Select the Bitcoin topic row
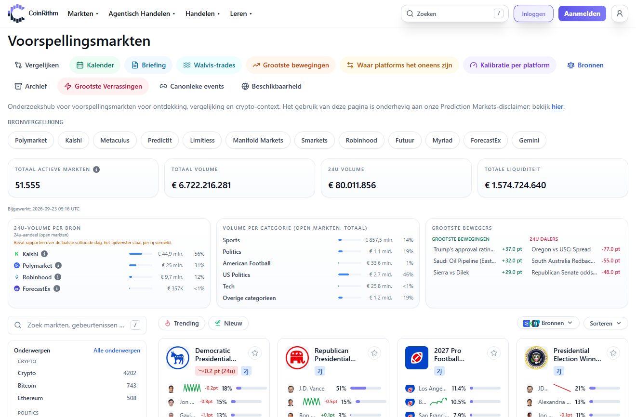636x417 pixels. click(77, 386)
